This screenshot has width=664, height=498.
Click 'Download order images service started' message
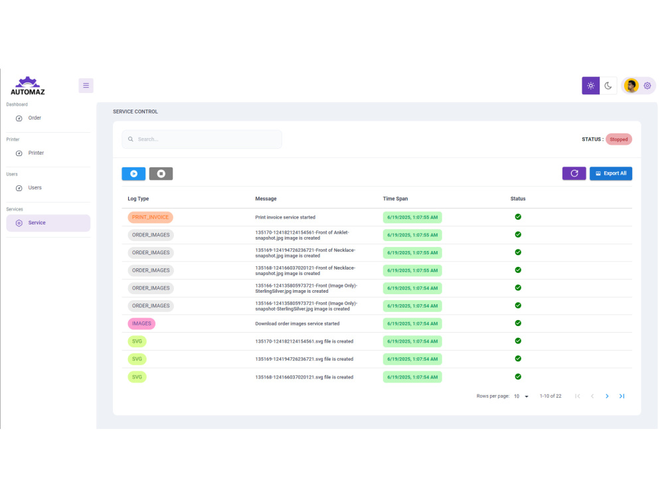(x=297, y=323)
